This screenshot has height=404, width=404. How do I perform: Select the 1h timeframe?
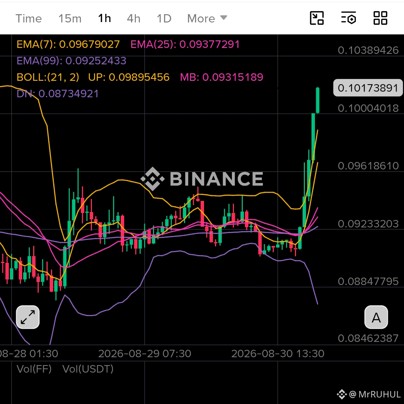(104, 19)
